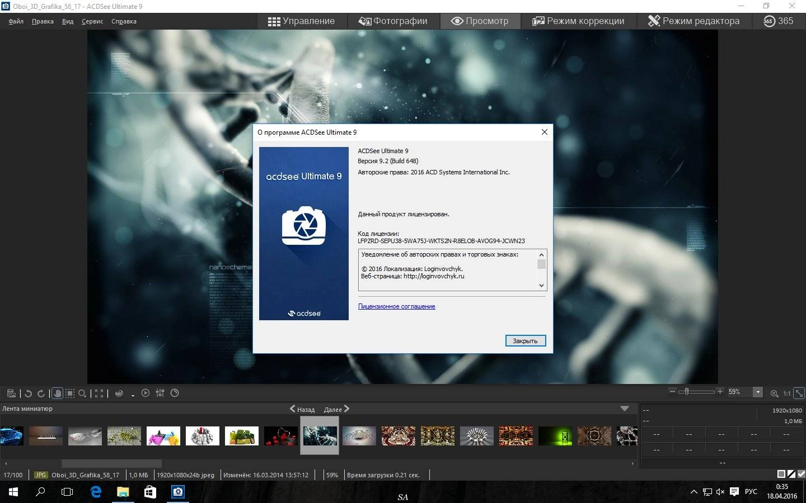Image resolution: width=806 pixels, height=503 pixels.
Task: Click the JPG file type badge
Action: tap(41, 475)
